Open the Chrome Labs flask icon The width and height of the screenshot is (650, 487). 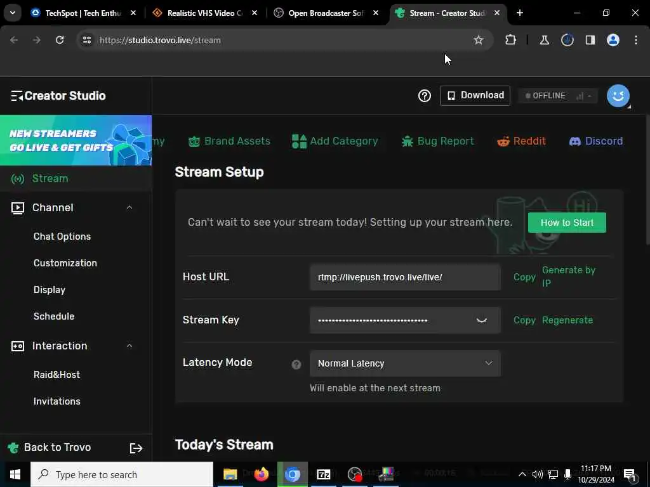point(544,40)
